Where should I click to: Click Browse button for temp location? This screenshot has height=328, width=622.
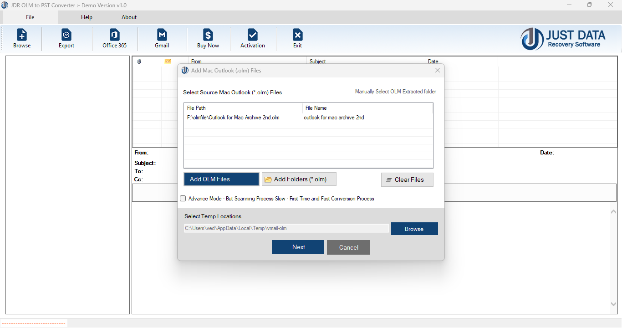click(x=414, y=229)
